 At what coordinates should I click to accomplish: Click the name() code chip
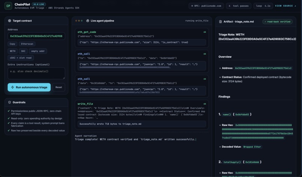click(x=227, y=115)
